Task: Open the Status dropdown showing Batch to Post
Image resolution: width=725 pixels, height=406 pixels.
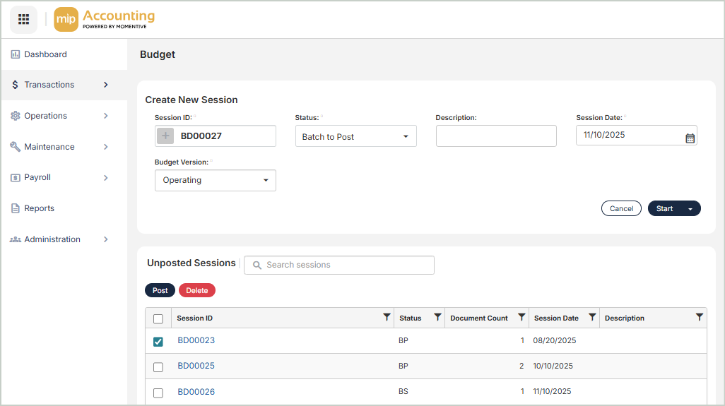Action: (355, 136)
